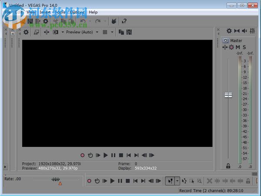Select the Zoom Edit Tool magnifier

[199, 181]
